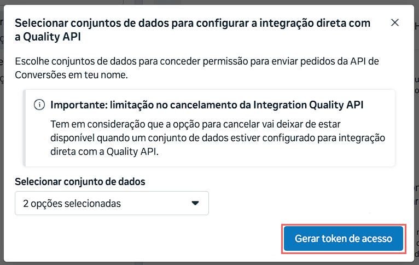Click the "Escolhe conjuntos de dados" description paragraph

[x=201, y=67]
